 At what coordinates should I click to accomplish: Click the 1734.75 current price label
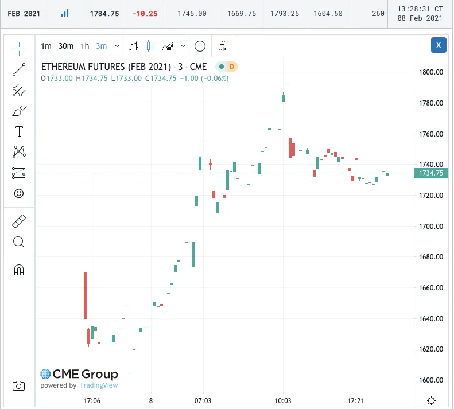click(x=431, y=173)
